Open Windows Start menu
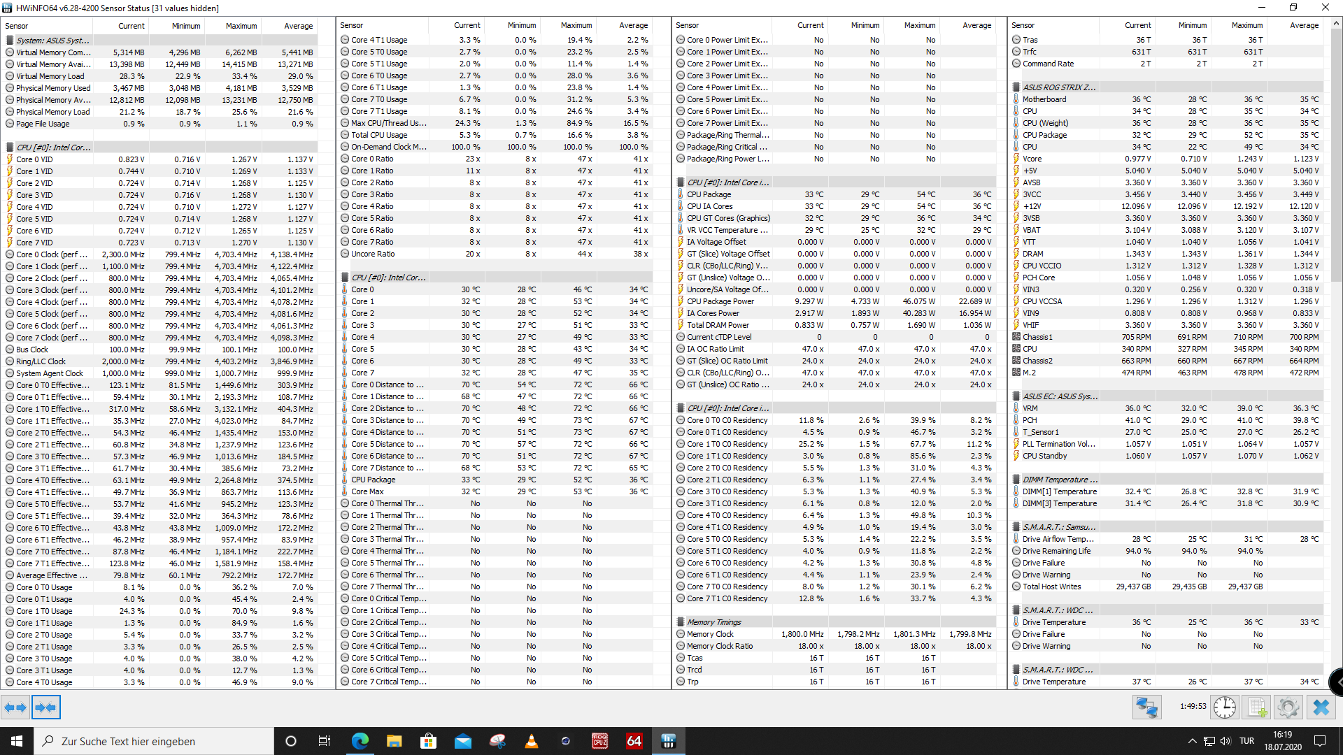The height and width of the screenshot is (755, 1343). 17,741
